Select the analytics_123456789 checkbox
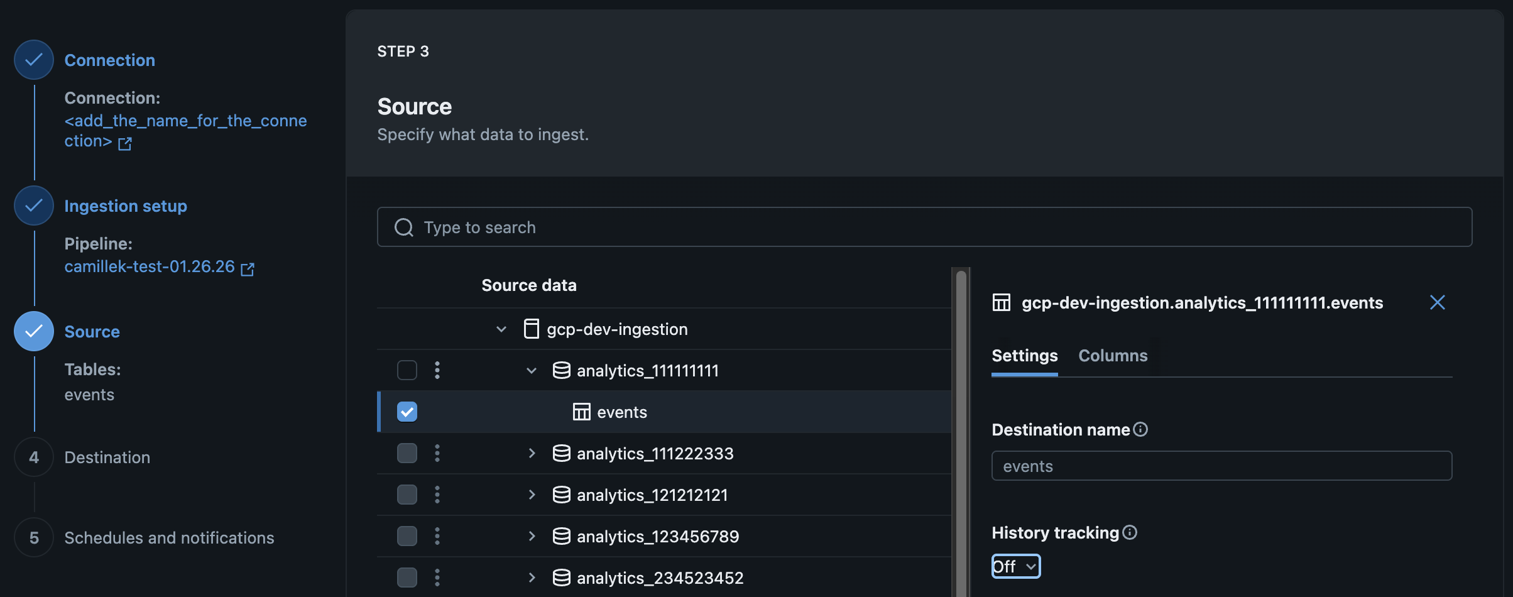 pos(407,535)
